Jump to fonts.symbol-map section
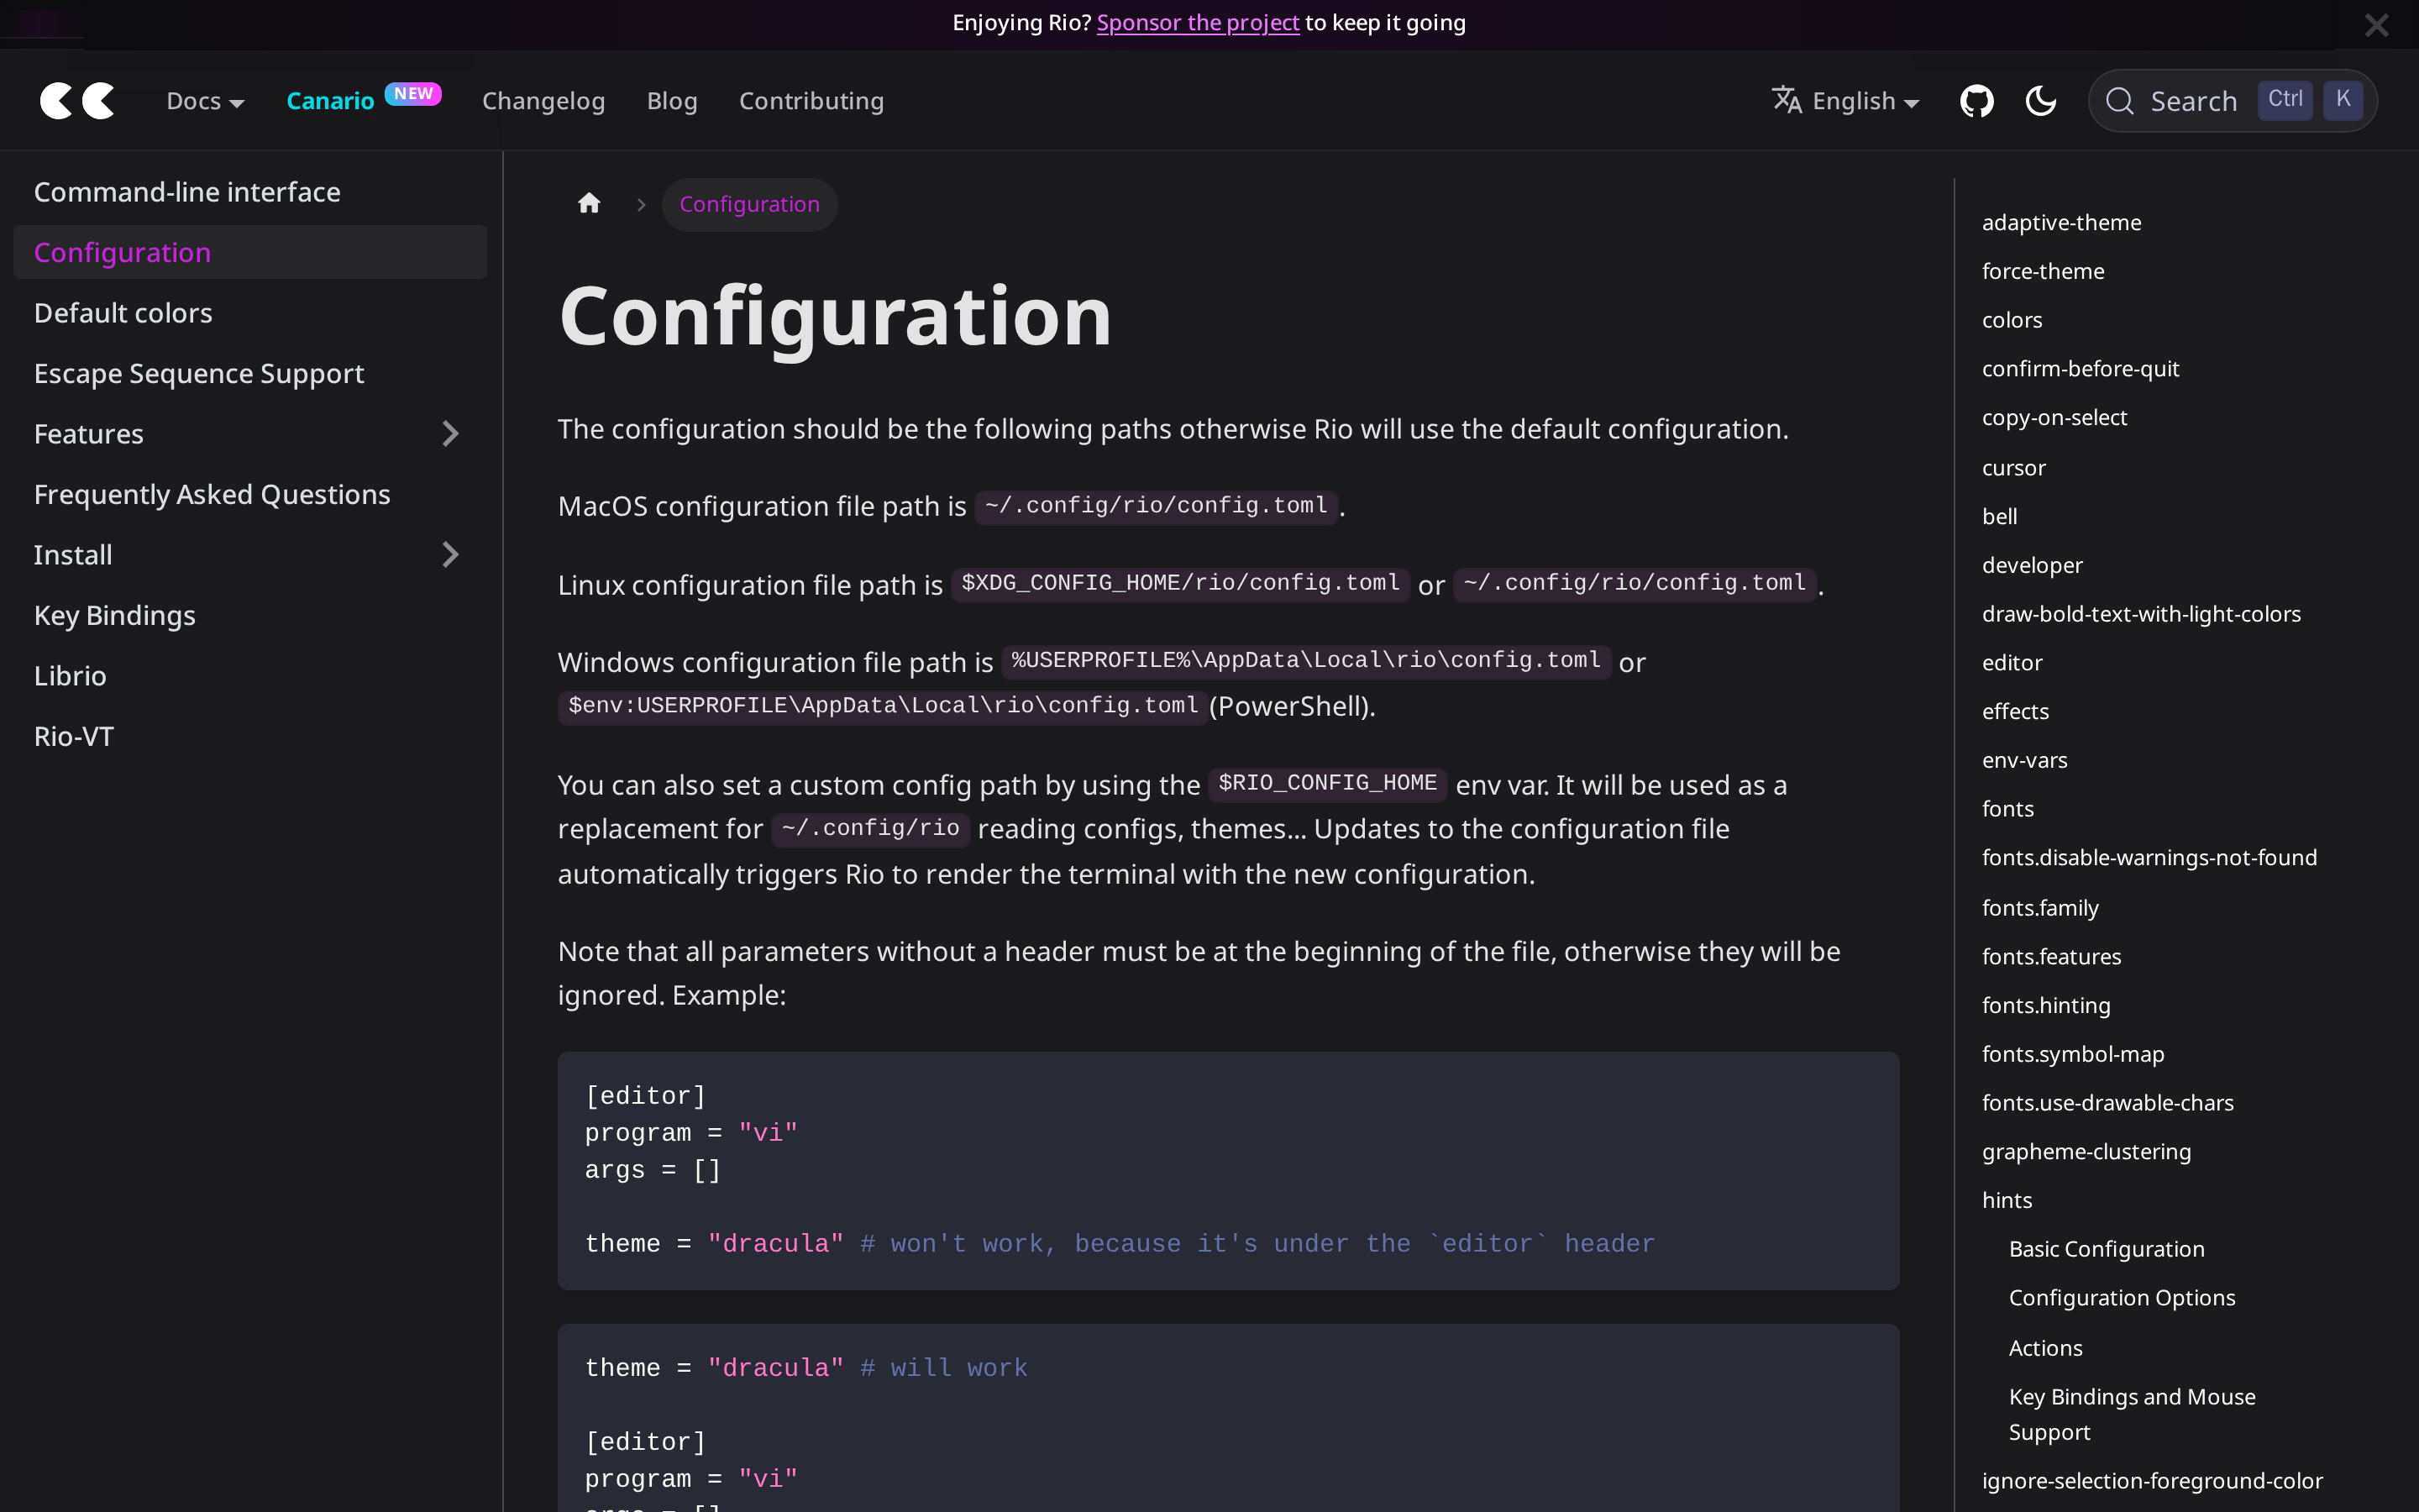This screenshot has width=2419, height=1512. click(x=2073, y=1054)
